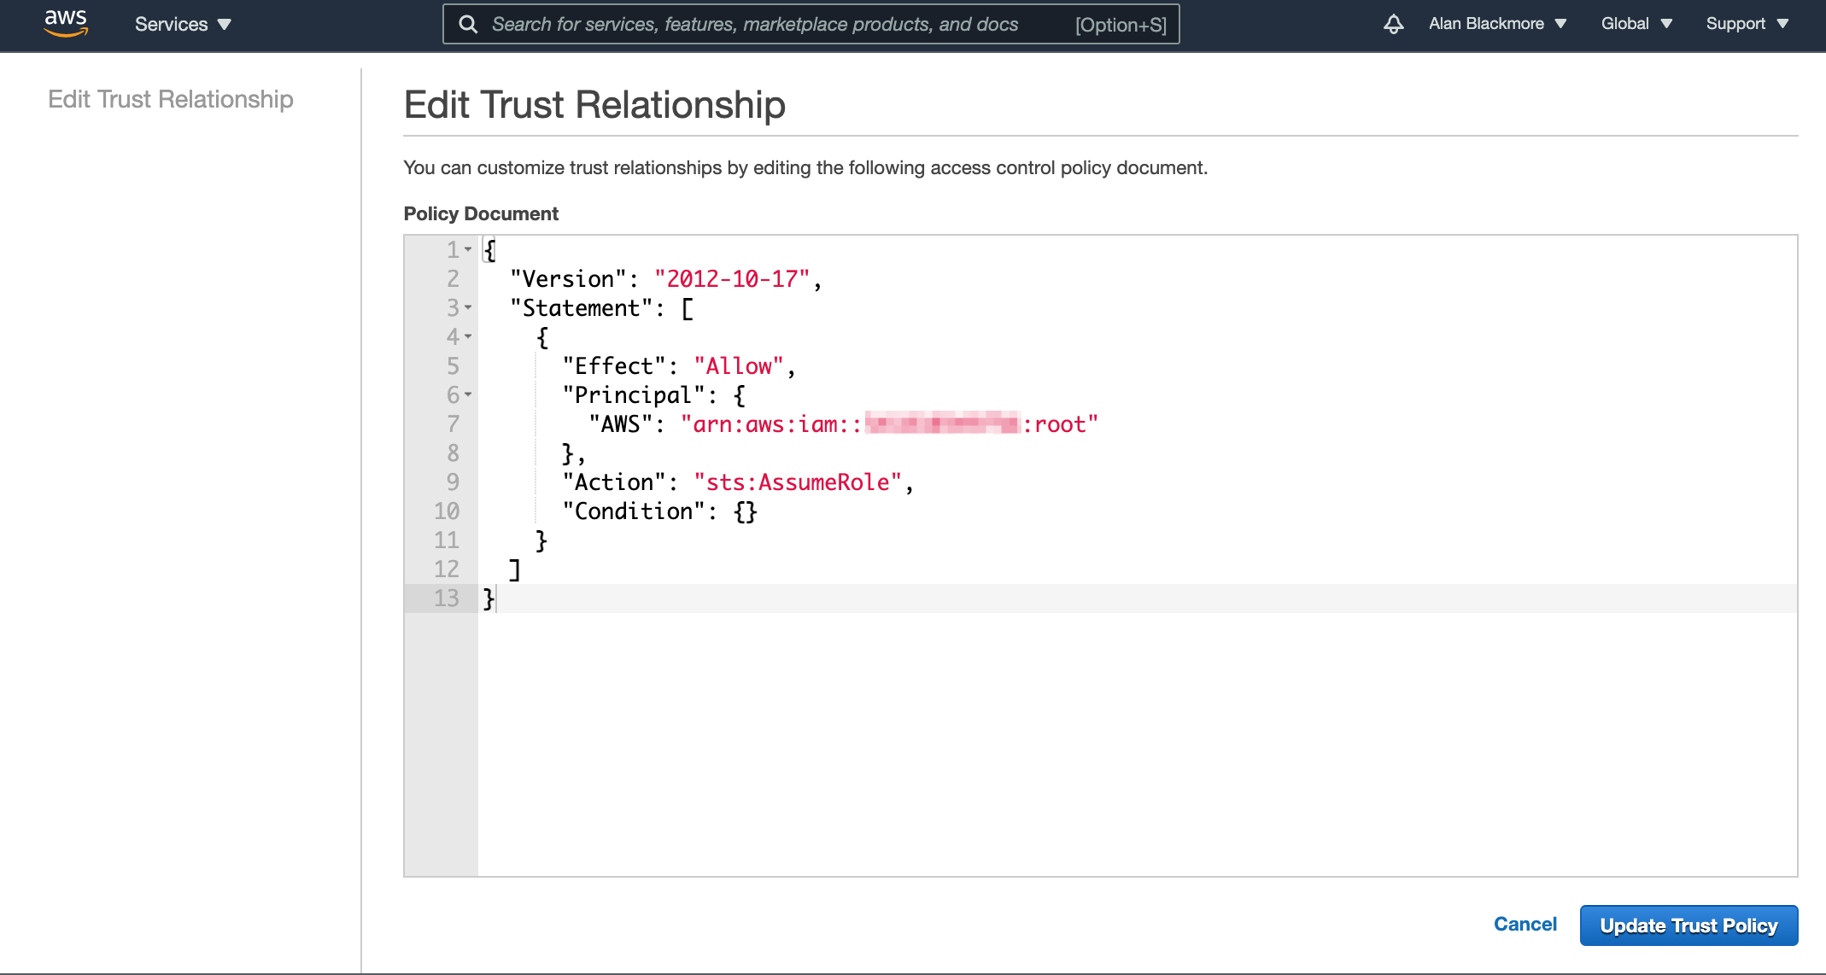
Task: Focus the services search field
Action: coord(769,24)
